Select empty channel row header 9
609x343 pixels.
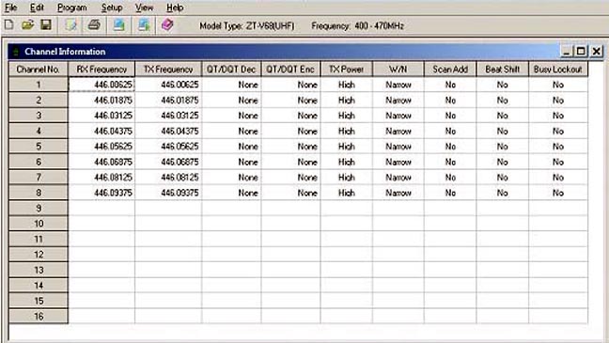[x=38, y=209]
